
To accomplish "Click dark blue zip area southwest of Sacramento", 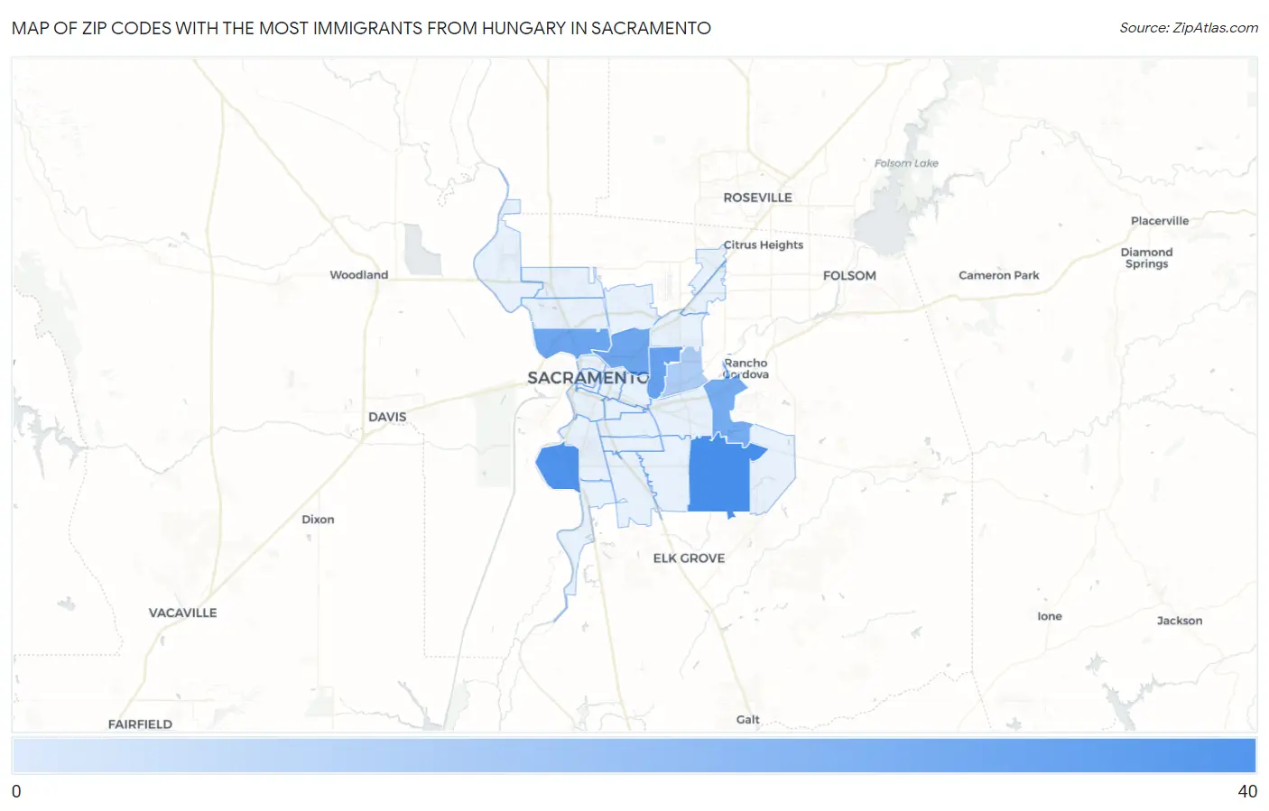I will (x=560, y=467).
